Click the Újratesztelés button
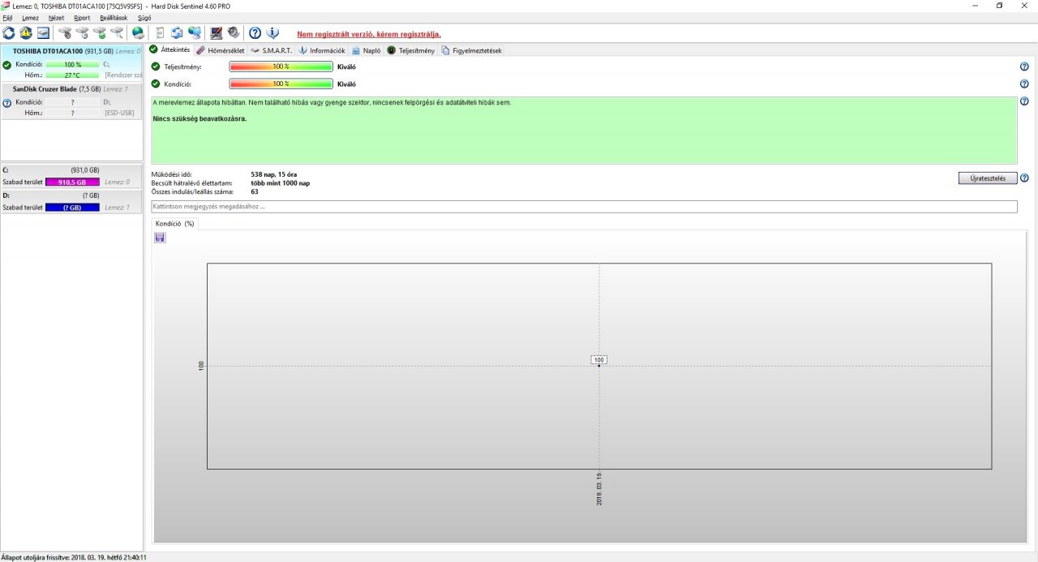 pos(988,178)
